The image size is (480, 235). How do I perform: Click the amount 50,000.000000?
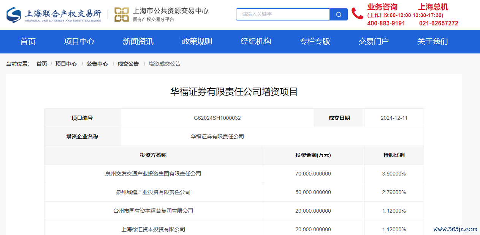pyautogui.click(x=313, y=192)
